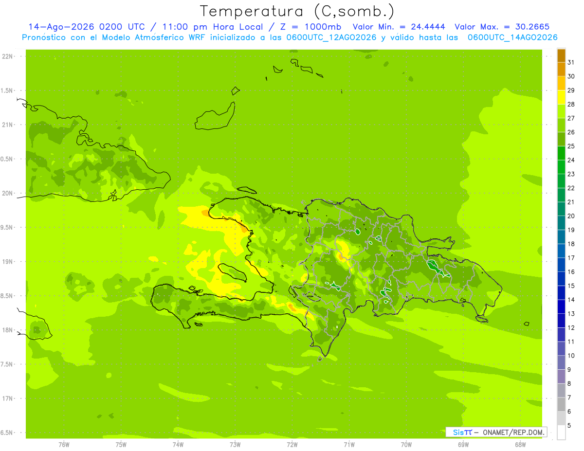Click the 19N latitude axis label
Screen dimensions: 584x451
pyautogui.click(x=7, y=262)
